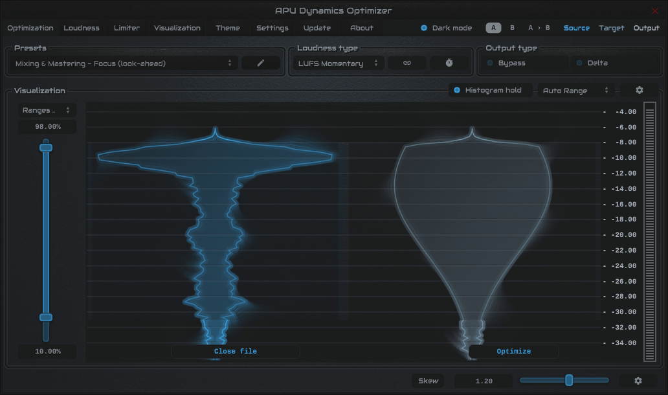This screenshot has width=668, height=395.
Task: Open the Visualization menu
Action: tap(177, 28)
